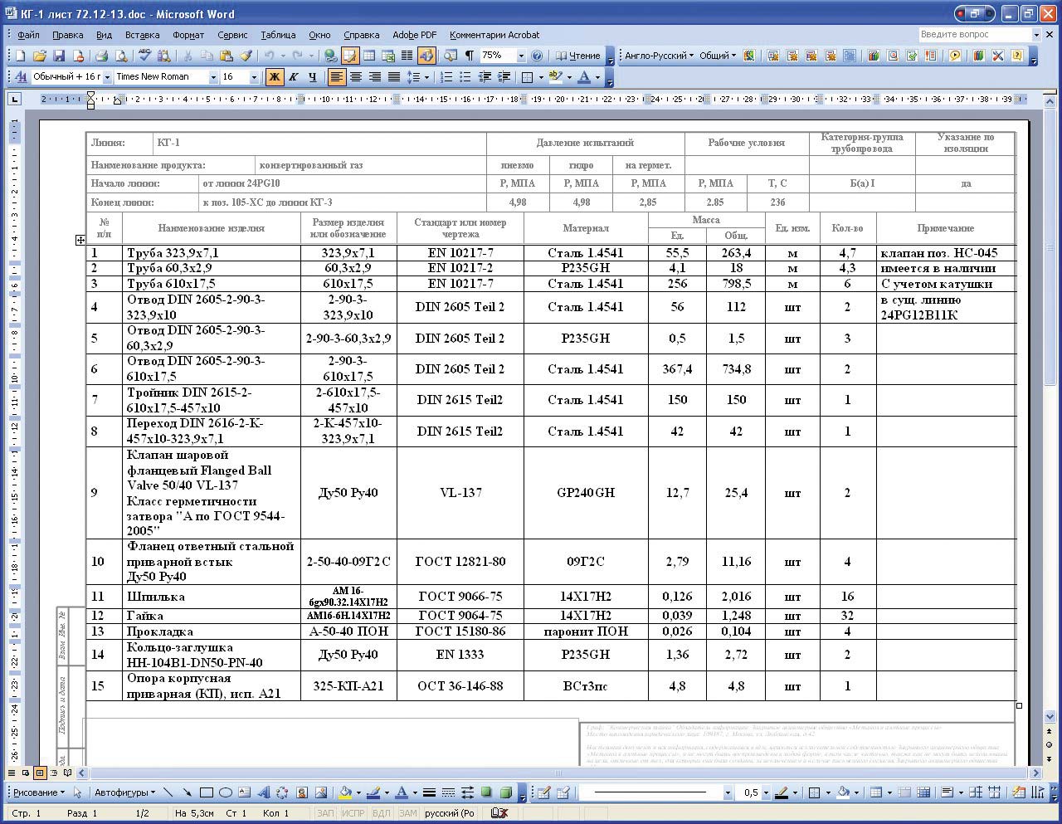Image resolution: width=1062 pixels, height=824 pixels.
Task: Click the table move handle at top-left
Action: click(80, 240)
